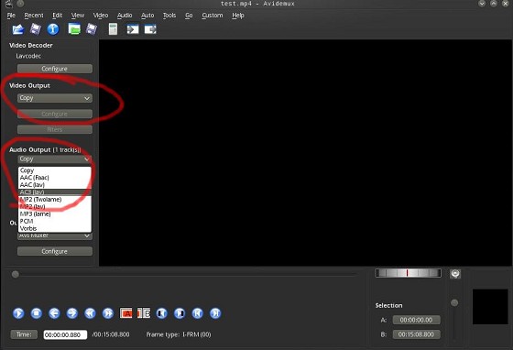Choose AAC (lav) audio codec
Image resolution: width=513 pixels, height=350 pixels.
pyautogui.click(x=55, y=185)
